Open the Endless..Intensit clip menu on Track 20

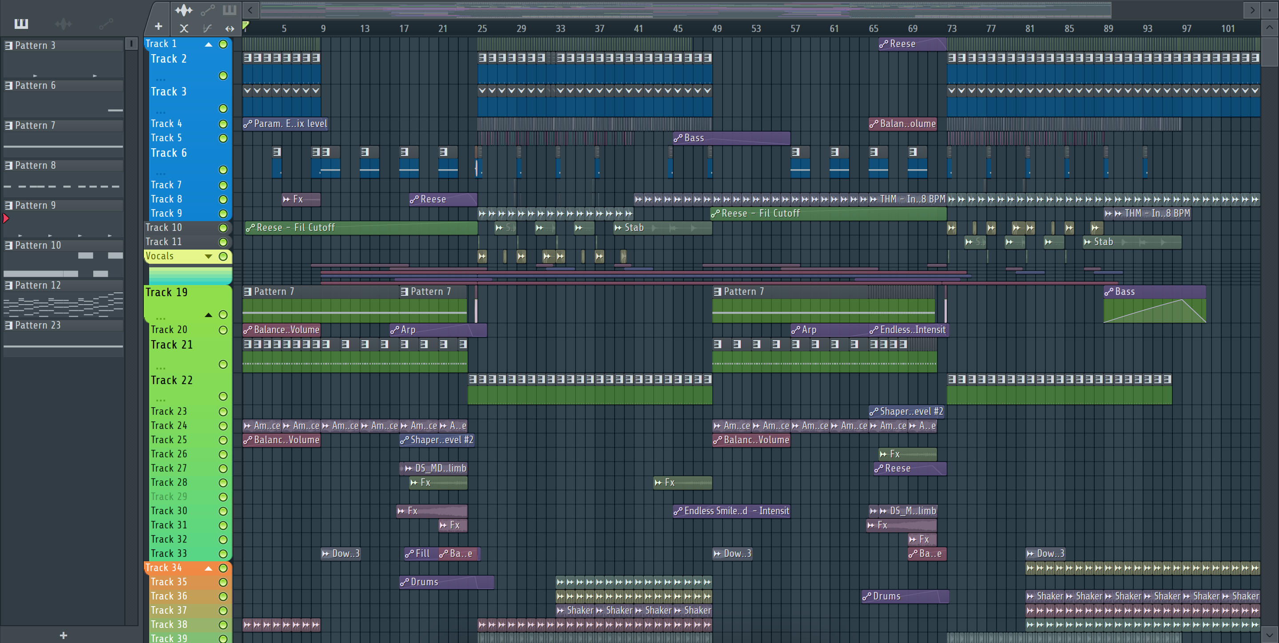[x=874, y=329]
